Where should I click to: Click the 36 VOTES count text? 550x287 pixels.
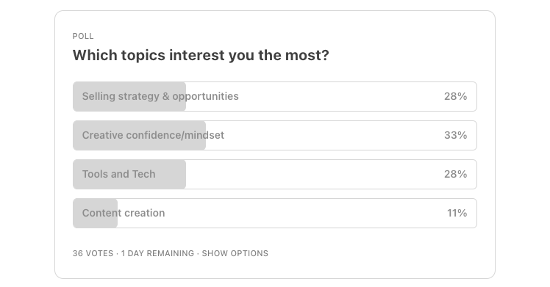pyautogui.click(x=93, y=253)
